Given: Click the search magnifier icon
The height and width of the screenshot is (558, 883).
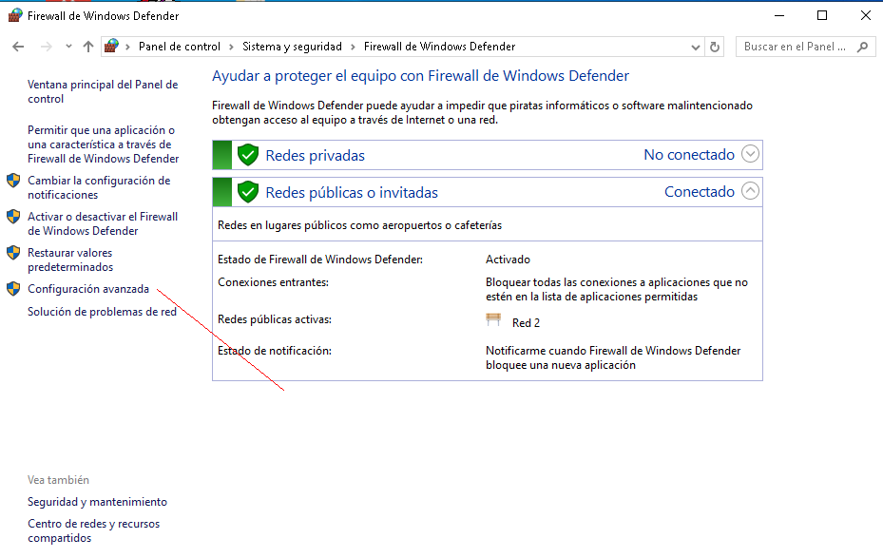Looking at the screenshot, I should pyautogui.click(x=862, y=48).
